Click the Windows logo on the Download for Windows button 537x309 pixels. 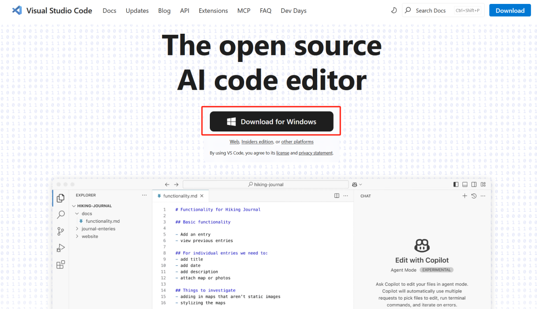(231, 122)
